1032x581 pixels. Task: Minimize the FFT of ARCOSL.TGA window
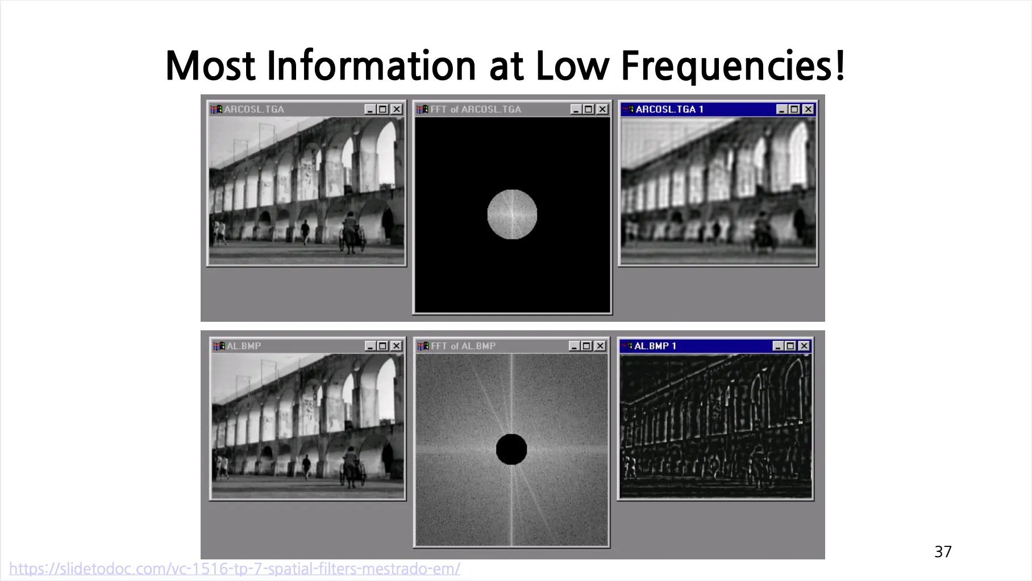(x=576, y=109)
